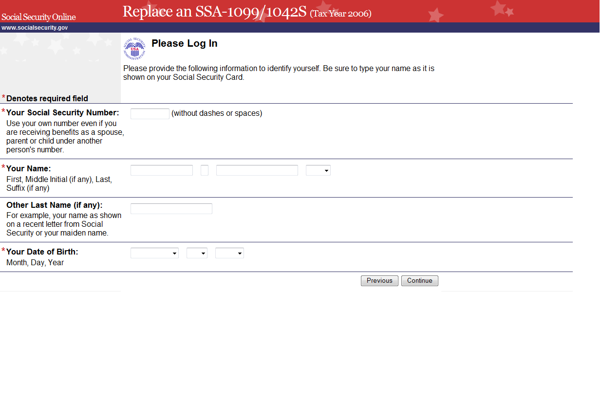Open the Social Security Online logo link

click(x=38, y=17)
